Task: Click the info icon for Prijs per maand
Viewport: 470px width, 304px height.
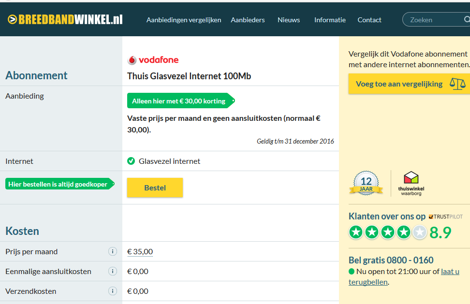Action: (x=112, y=252)
